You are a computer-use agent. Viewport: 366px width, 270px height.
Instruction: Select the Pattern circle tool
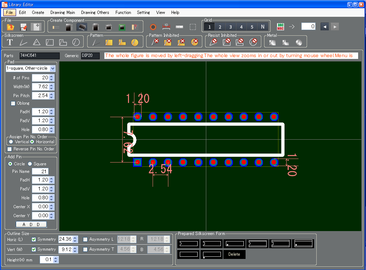[134, 42]
